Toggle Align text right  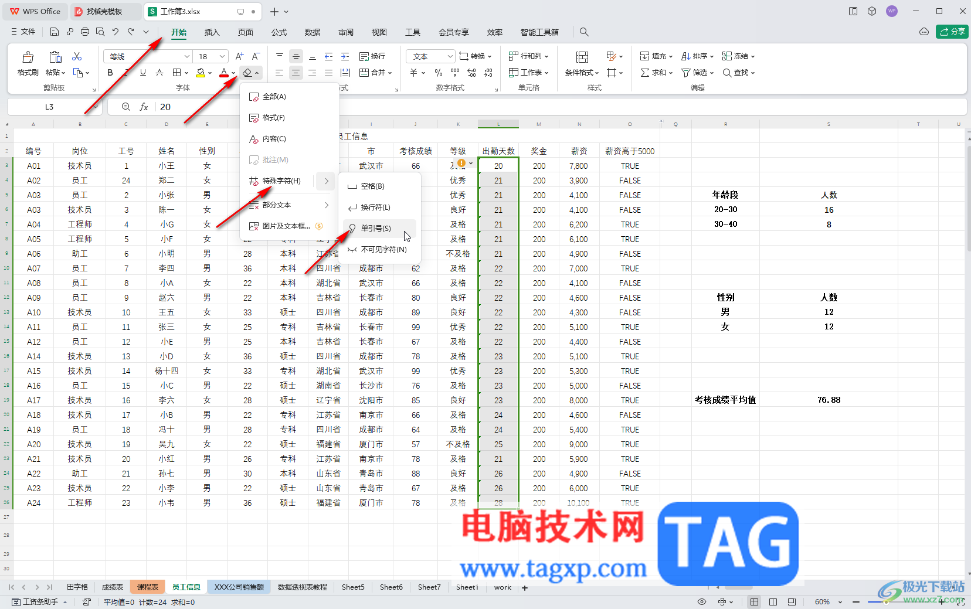coord(313,73)
